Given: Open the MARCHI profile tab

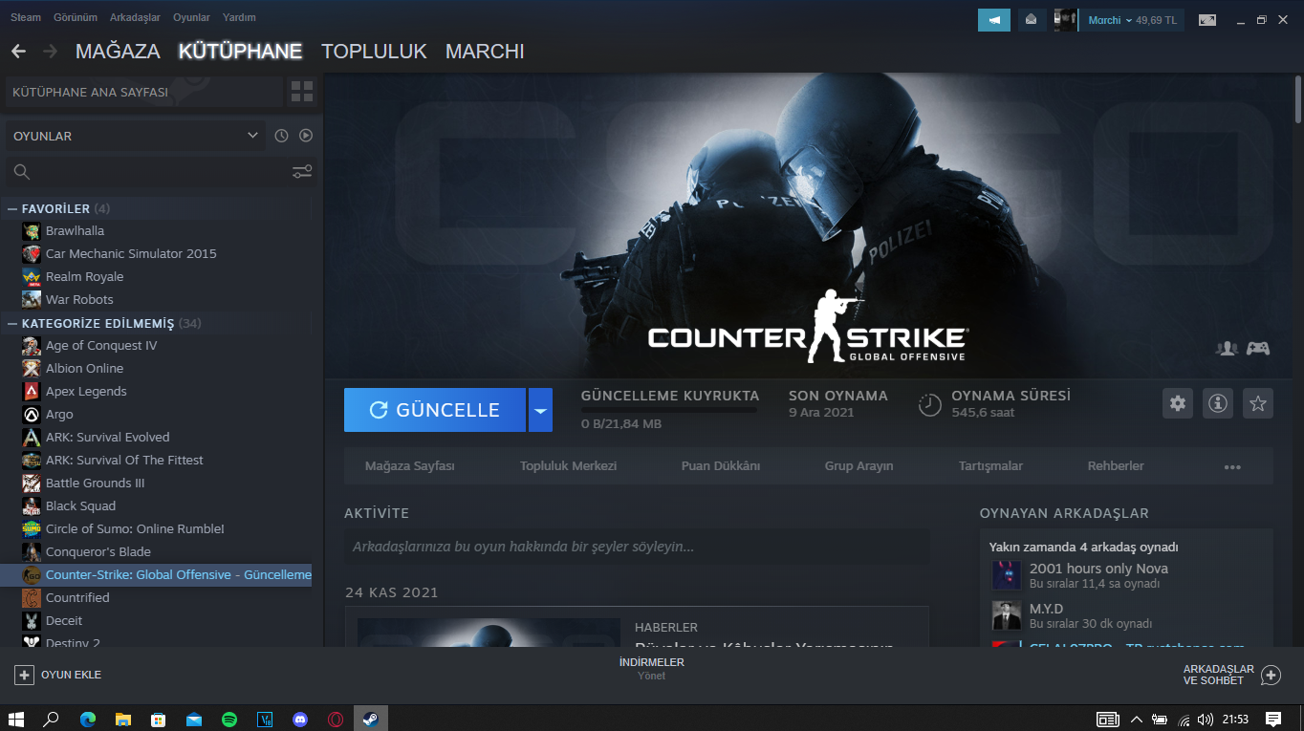Looking at the screenshot, I should (x=485, y=51).
